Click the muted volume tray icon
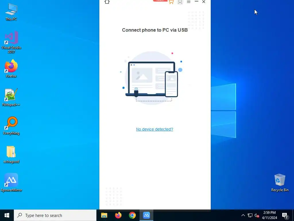Viewport: 294px width, 221px height. (x=257, y=215)
